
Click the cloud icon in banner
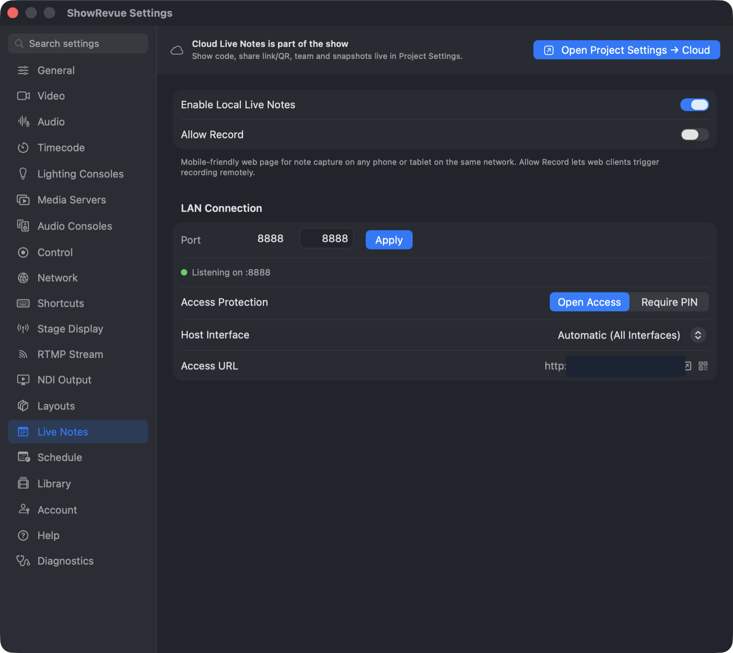tap(177, 50)
